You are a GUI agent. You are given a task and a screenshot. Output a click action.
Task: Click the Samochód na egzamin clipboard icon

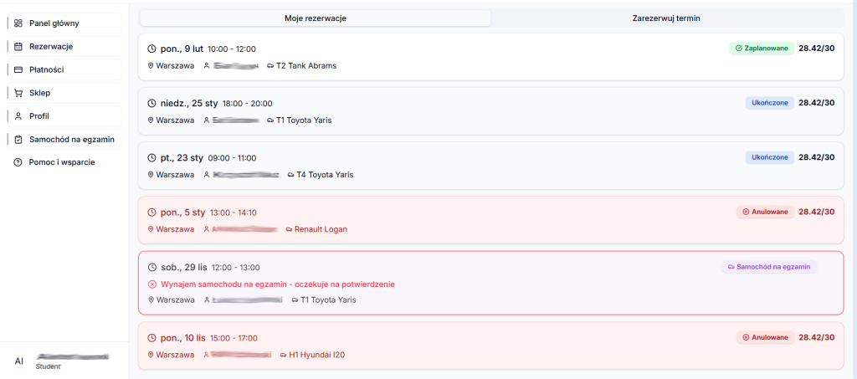coord(18,139)
